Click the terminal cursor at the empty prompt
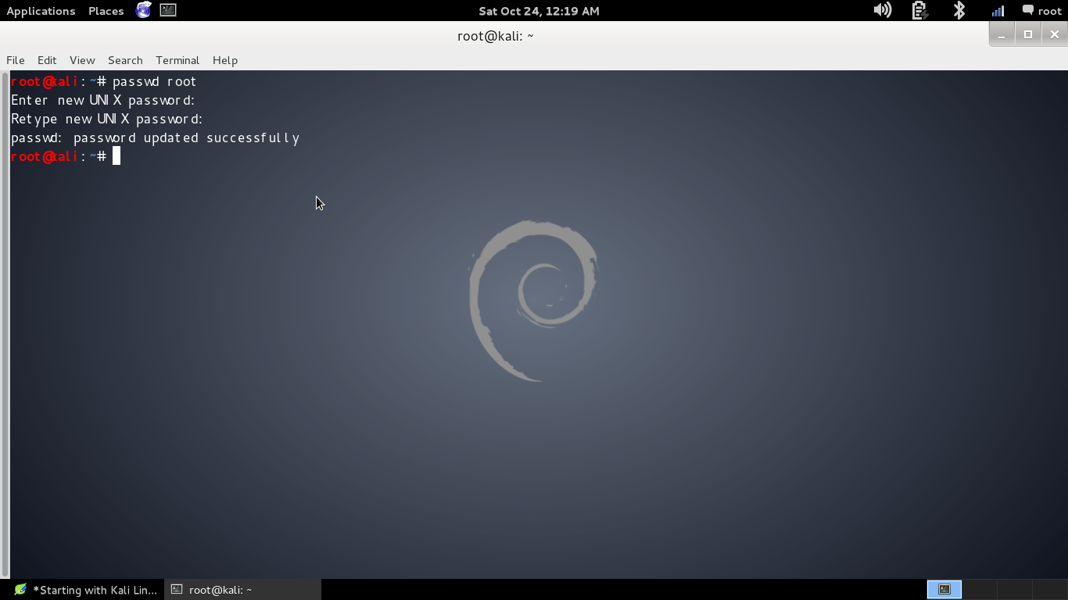Screen dimensions: 1068x600 coord(116,156)
